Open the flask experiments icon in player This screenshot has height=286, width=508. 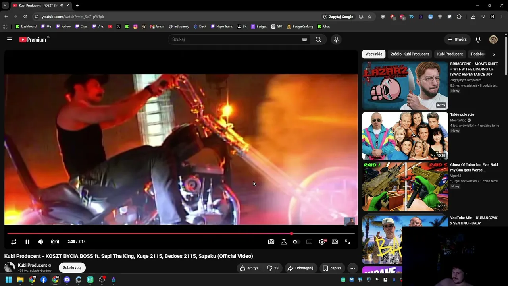[x=284, y=242]
